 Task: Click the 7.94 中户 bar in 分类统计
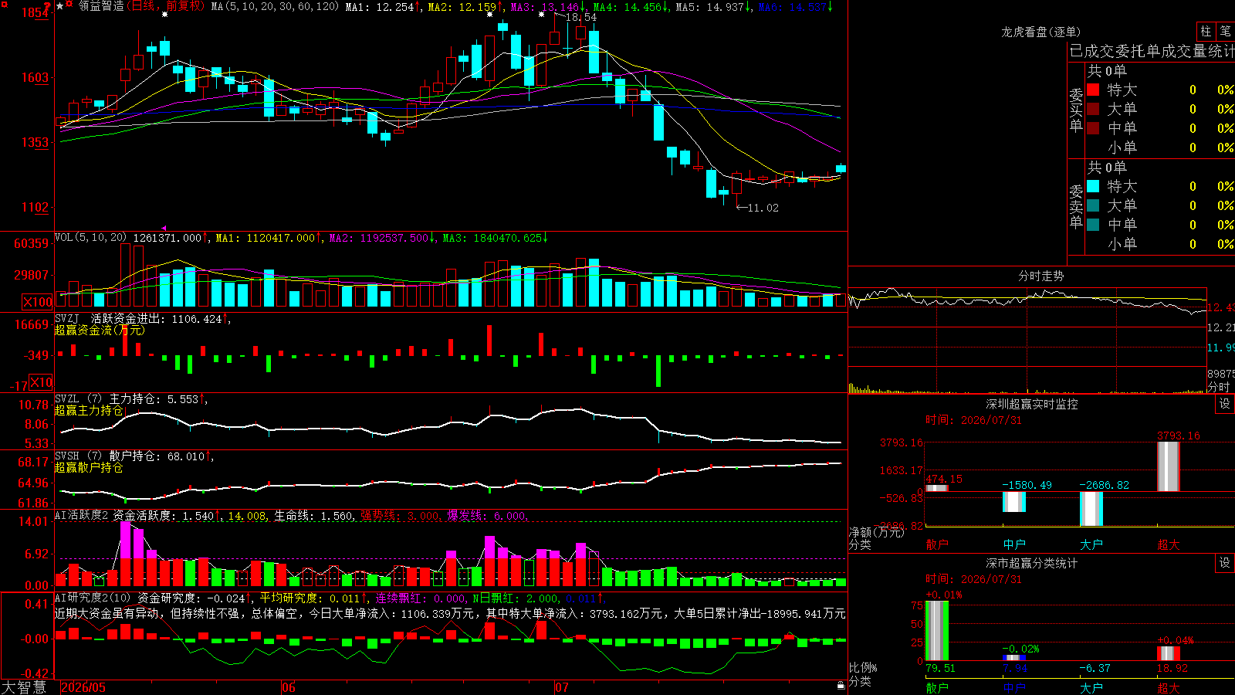[1014, 658]
